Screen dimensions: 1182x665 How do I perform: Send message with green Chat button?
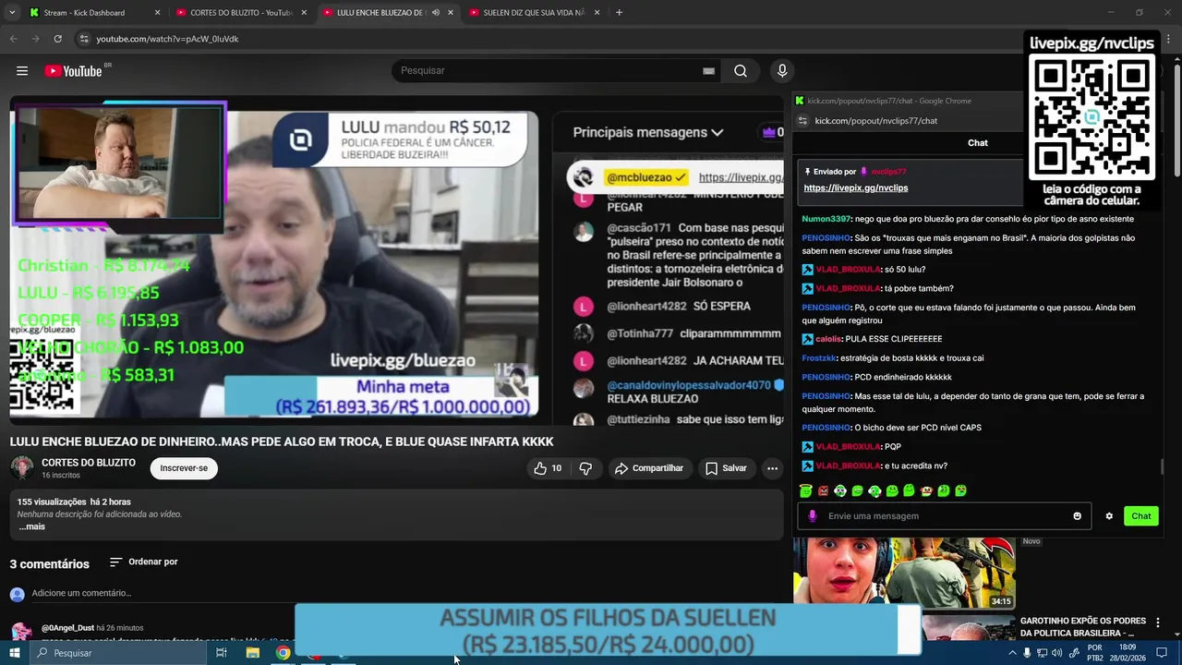coord(1141,516)
